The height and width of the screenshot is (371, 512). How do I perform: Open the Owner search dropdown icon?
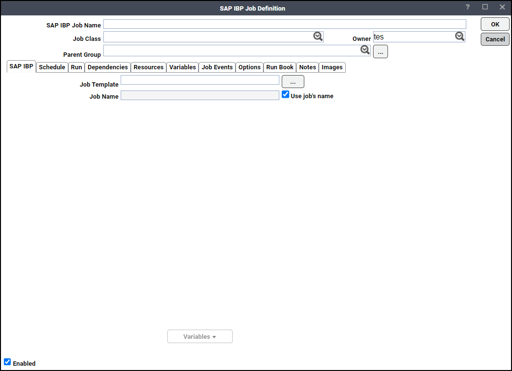pos(460,36)
